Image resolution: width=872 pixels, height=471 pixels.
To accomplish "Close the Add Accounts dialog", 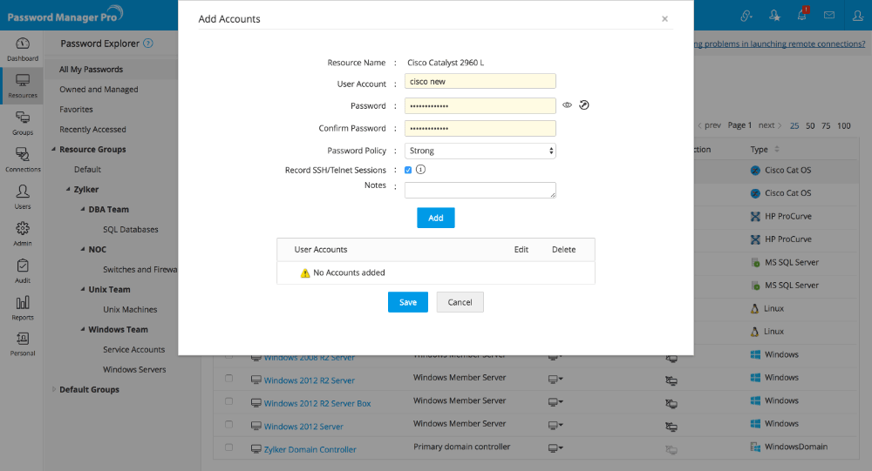I will pyautogui.click(x=664, y=18).
